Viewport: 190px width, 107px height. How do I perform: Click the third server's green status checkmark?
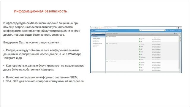click(108, 61)
